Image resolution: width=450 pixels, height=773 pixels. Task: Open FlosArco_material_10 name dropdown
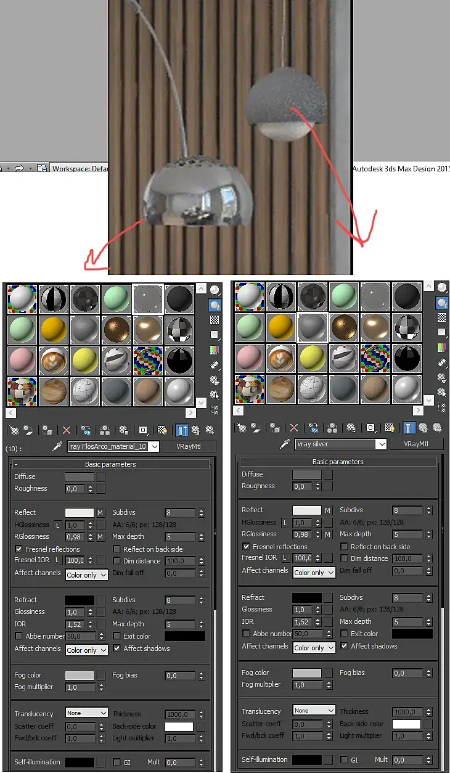(154, 446)
